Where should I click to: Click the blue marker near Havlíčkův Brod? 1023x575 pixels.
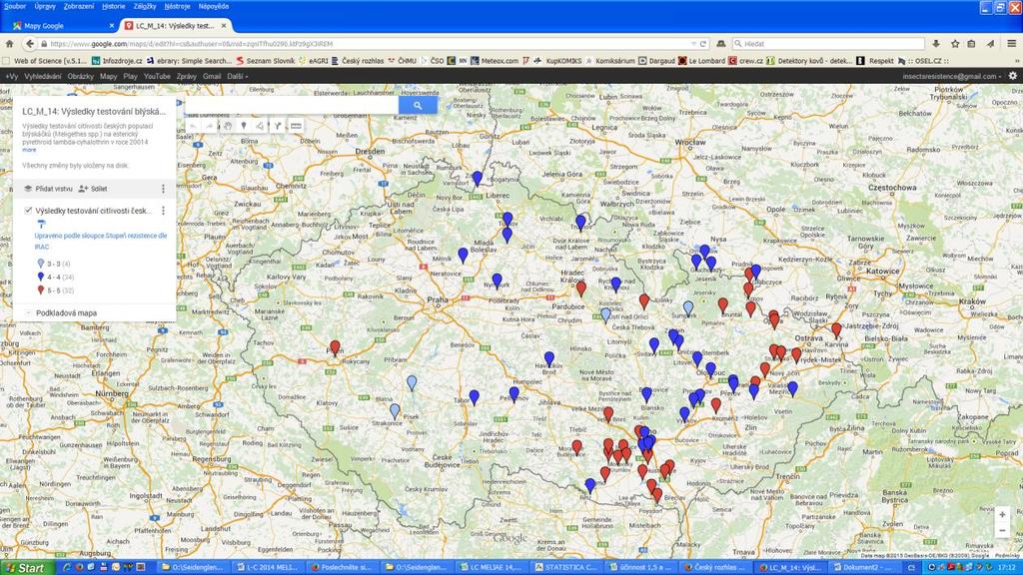point(549,358)
